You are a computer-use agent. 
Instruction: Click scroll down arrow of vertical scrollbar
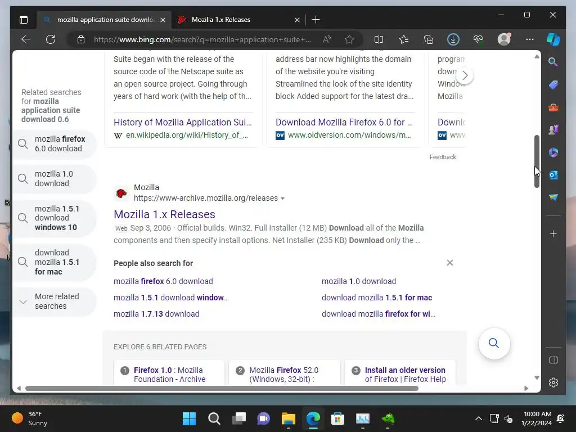537,377
